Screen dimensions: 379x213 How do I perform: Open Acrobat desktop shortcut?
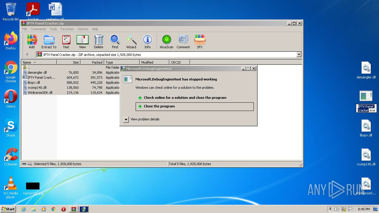(33, 11)
